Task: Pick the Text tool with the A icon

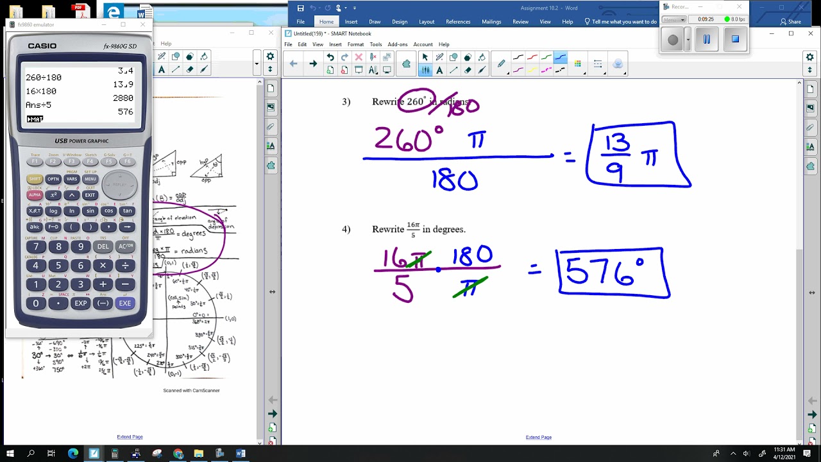Action: [x=439, y=70]
